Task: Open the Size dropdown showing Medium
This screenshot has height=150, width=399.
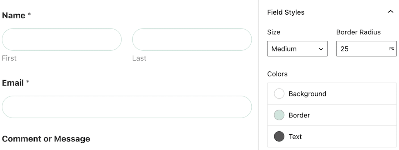Action: tap(297, 49)
